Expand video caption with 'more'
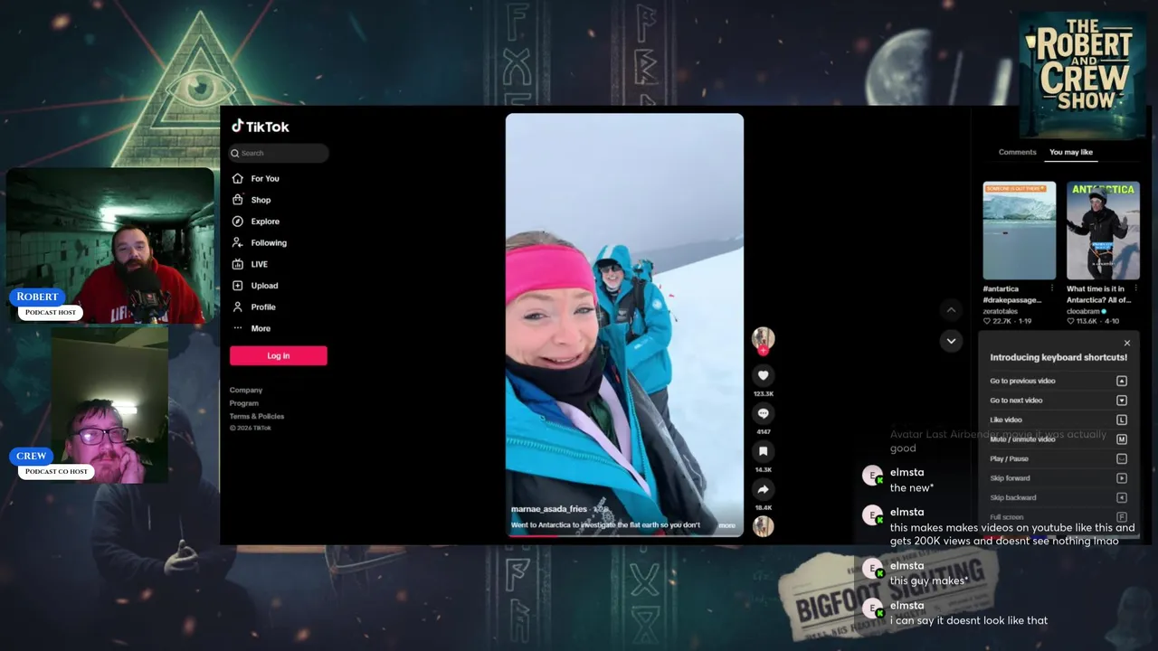 727,524
